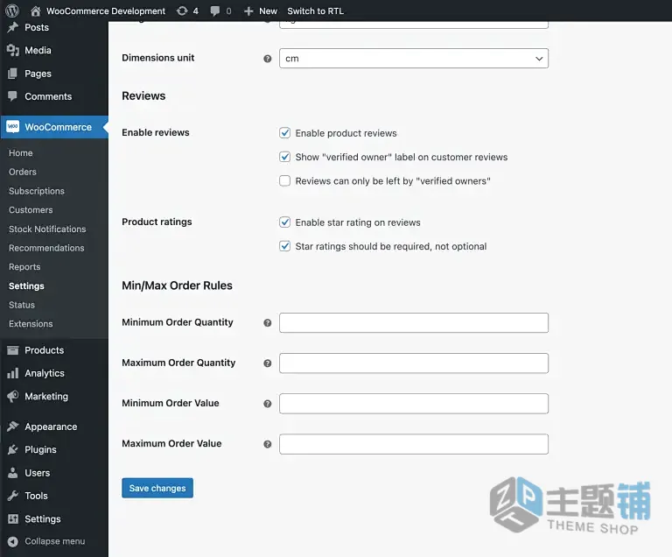
Task: Open Subscriptions submenu item
Action: coord(37,191)
